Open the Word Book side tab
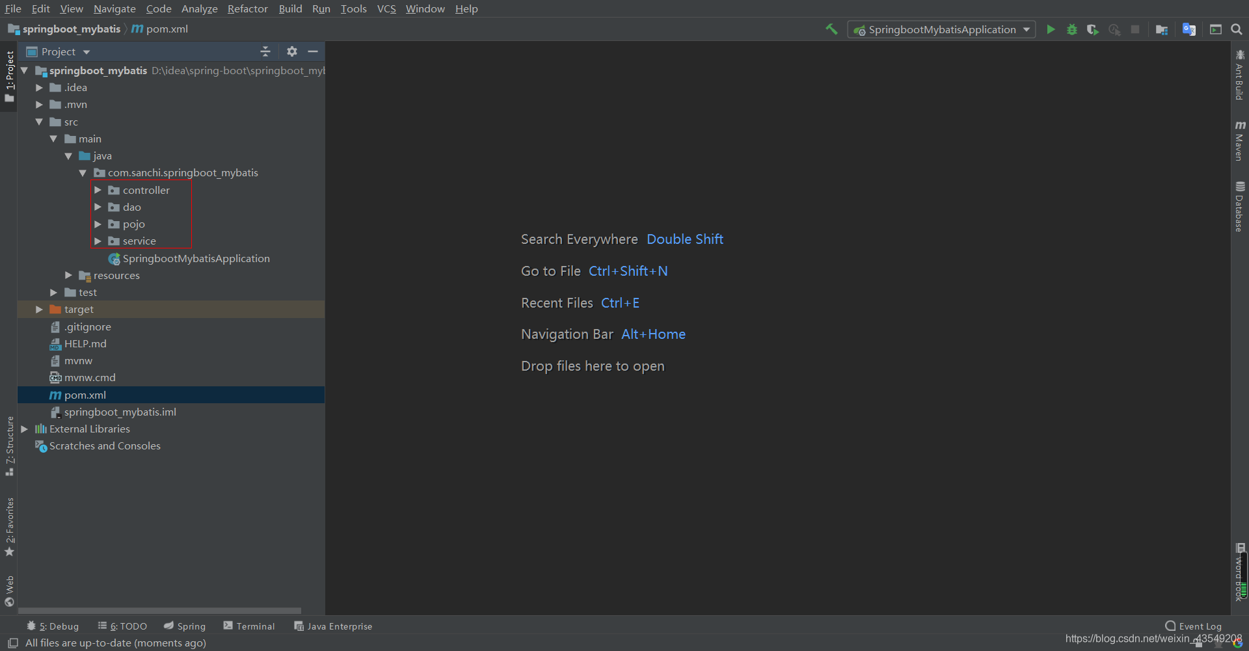1249x651 pixels. tap(1240, 572)
